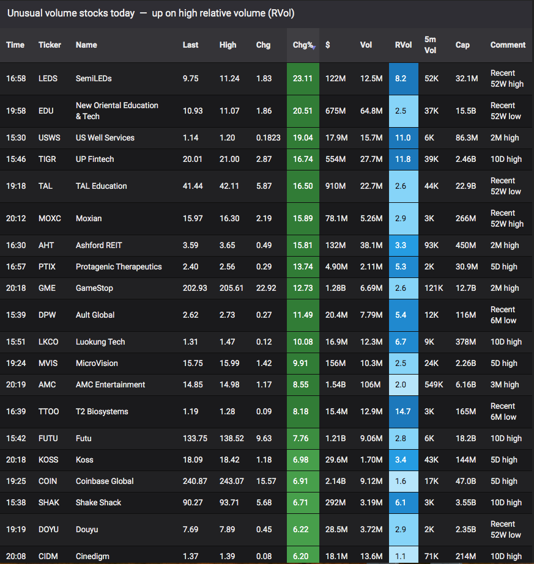The height and width of the screenshot is (564, 534).
Task: Click New Oriental Education & Tech name
Action: click(x=117, y=111)
